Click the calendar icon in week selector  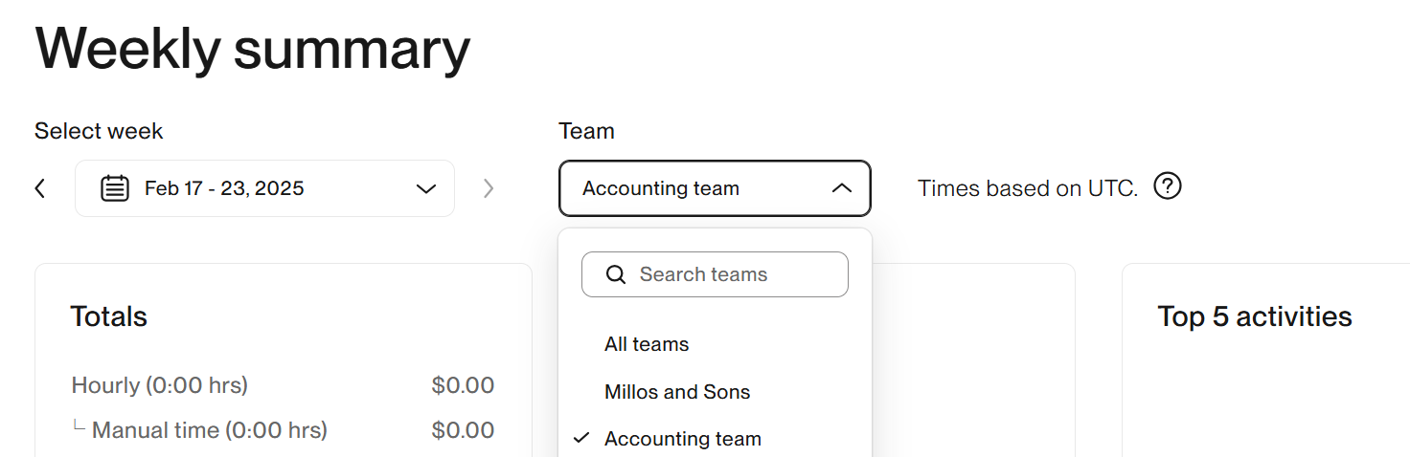tap(115, 188)
